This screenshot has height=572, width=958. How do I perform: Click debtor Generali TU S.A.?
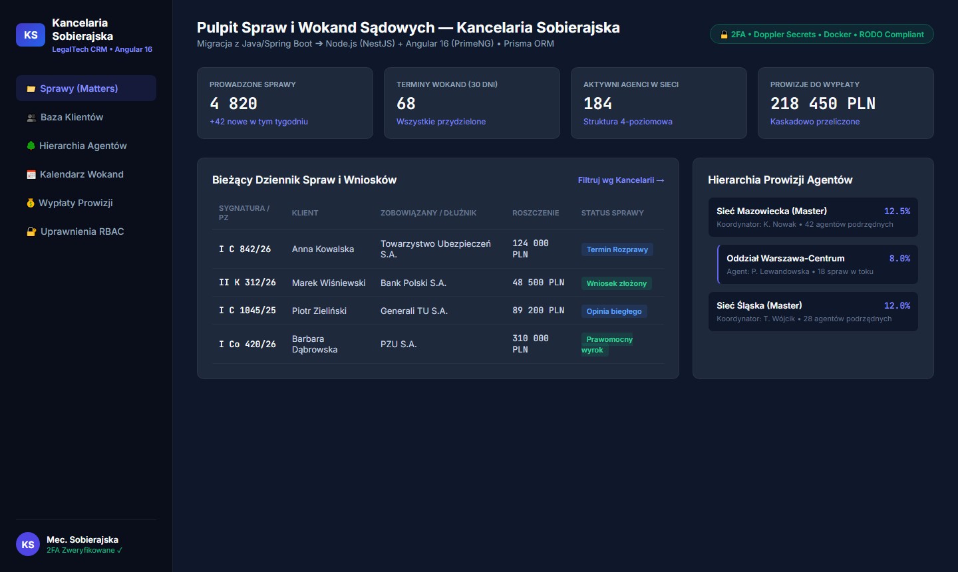point(414,311)
